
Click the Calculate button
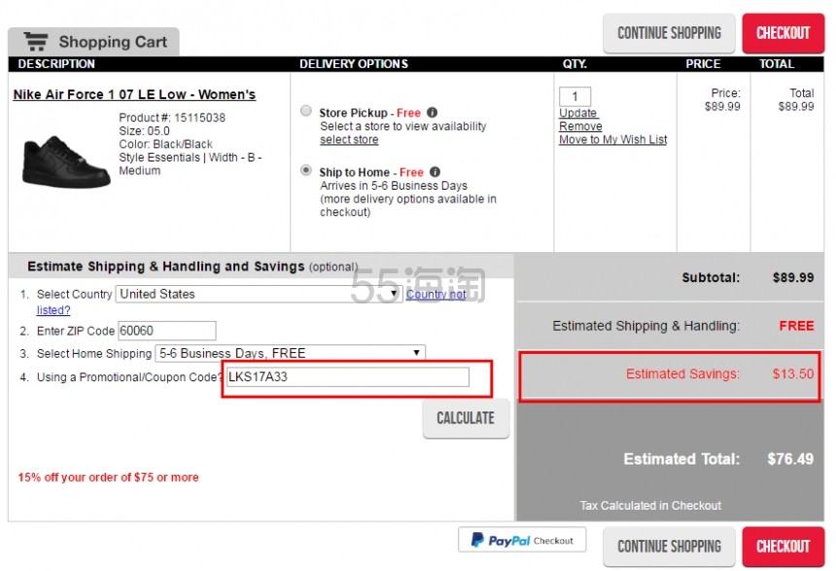click(x=466, y=418)
